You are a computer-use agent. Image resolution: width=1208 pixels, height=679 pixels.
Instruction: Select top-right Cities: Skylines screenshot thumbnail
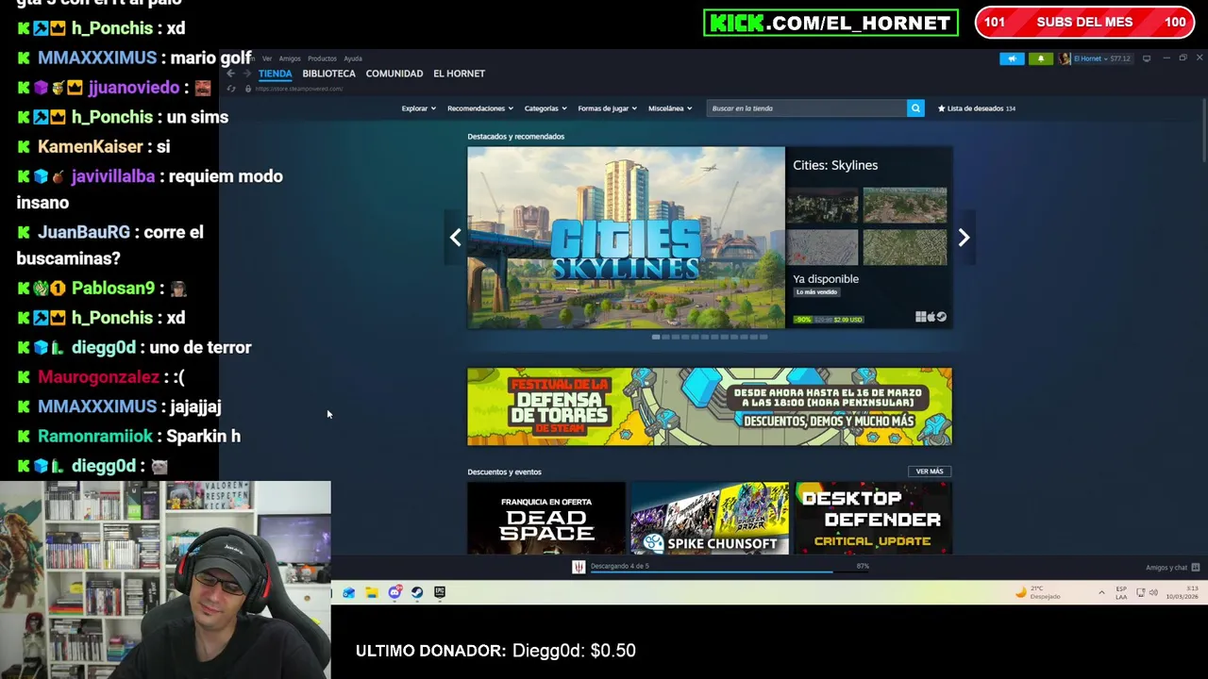click(904, 205)
